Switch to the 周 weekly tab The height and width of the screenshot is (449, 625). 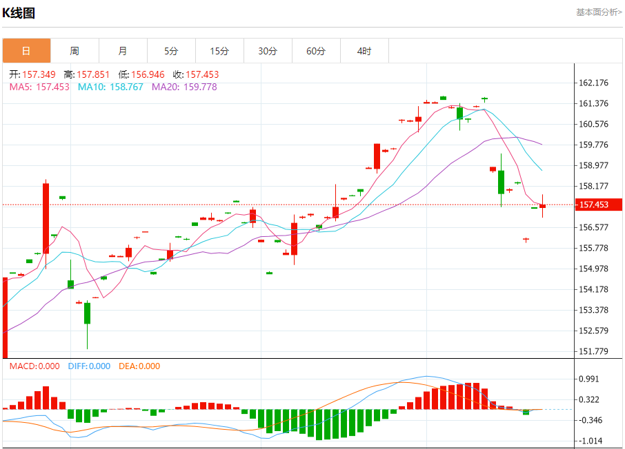coord(75,51)
